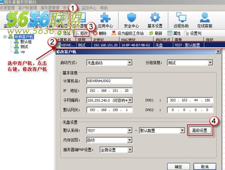Expand the 启动方式 dropdown
Screen dimensions: 225x170
130,63
